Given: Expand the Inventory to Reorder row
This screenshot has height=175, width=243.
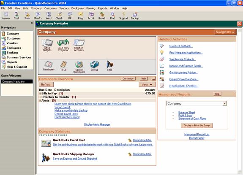Looking at the screenshot, I should (x=40, y=97).
